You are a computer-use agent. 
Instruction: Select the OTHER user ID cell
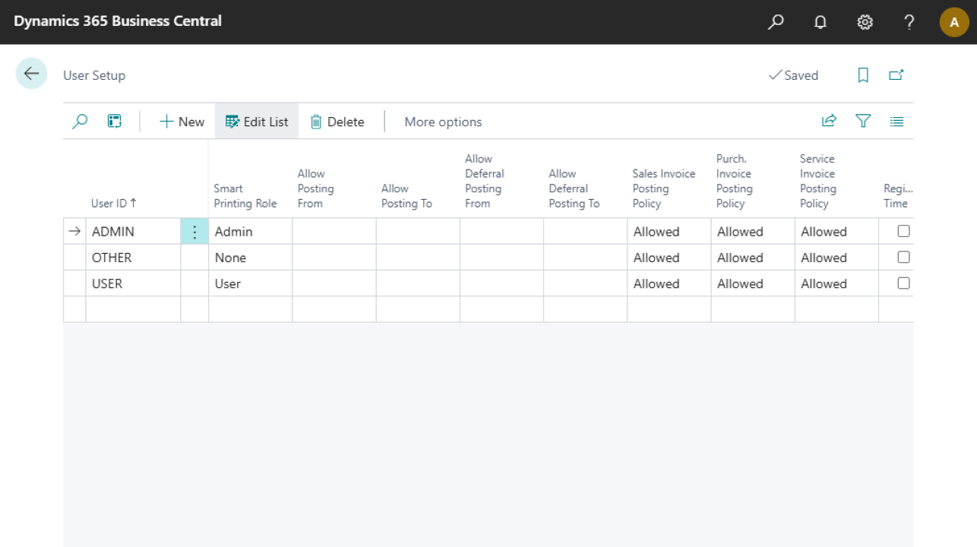click(133, 258)
